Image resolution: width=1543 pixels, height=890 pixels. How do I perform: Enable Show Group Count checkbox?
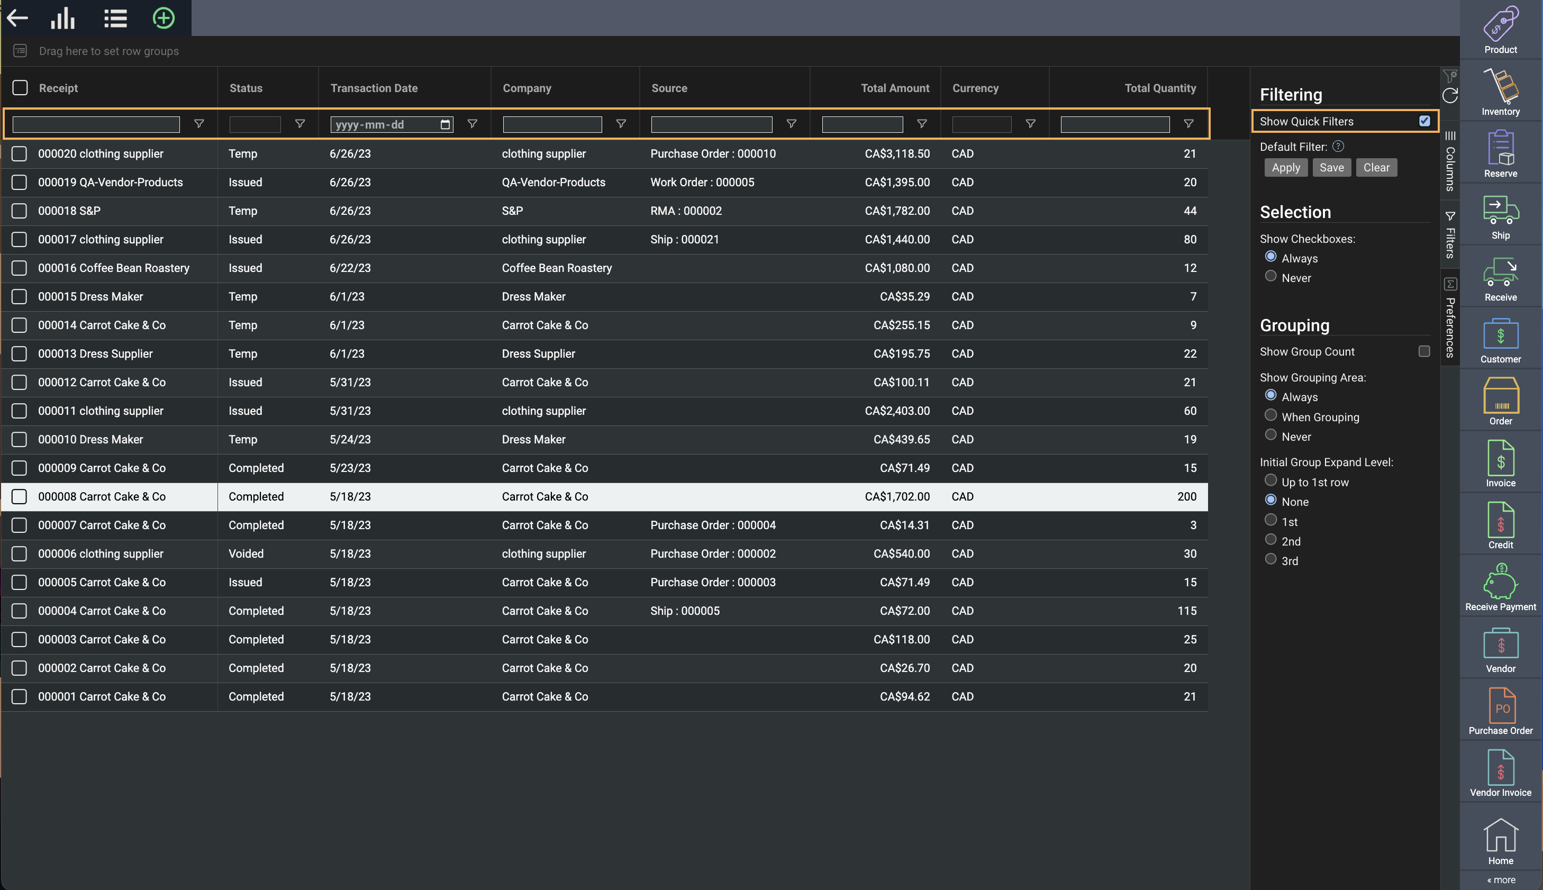[1424, 351]
